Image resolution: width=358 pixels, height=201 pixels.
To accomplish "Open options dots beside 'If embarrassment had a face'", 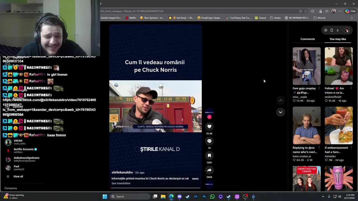I will (351, 148).
